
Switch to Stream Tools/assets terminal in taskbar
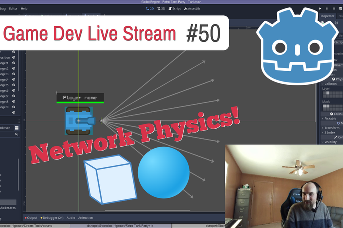click(35, 226)
